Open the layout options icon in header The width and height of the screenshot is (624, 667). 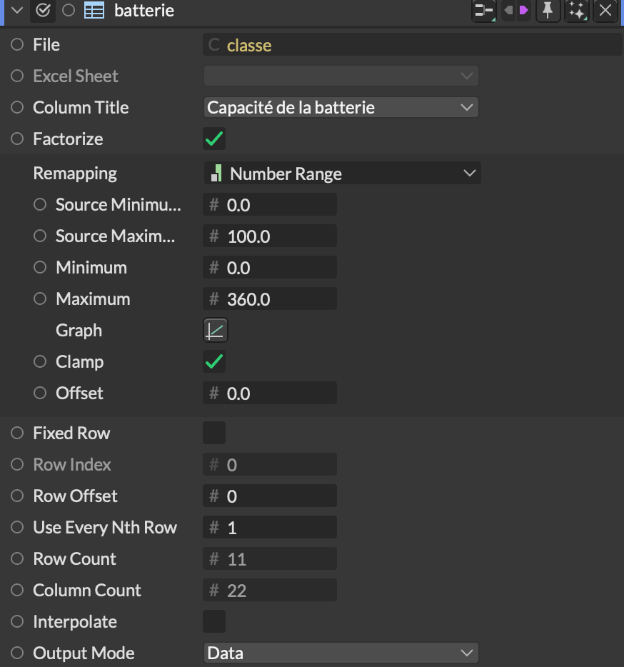coord(483,11)
